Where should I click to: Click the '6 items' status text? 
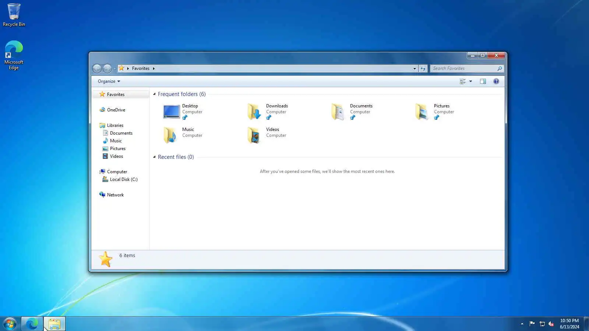127,256
